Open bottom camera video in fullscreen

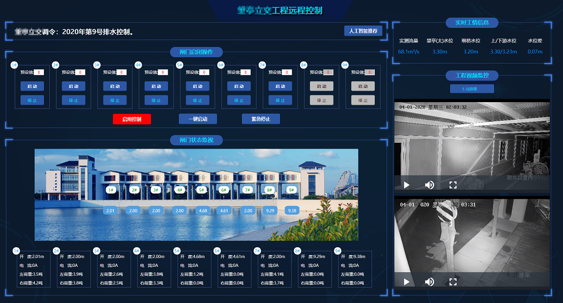453,282
